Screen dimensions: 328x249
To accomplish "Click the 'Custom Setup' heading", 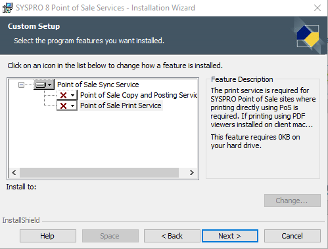I will [34, 26].
